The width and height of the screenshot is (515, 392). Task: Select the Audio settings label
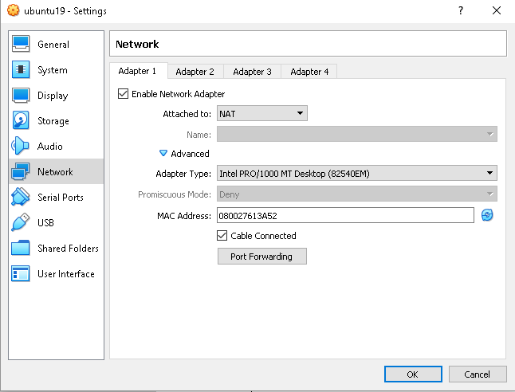point(50,147)
